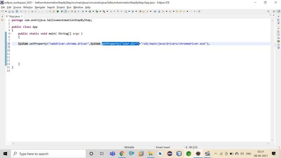The image size is (281, 158).
Task: Open the Run menu
Action: click(x=69, y=7)
